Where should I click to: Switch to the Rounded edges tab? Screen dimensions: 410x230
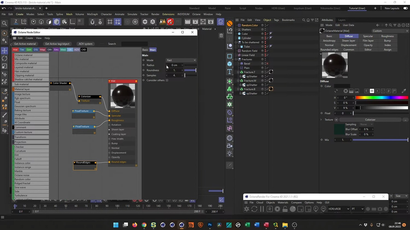click(x=329, y=50)
